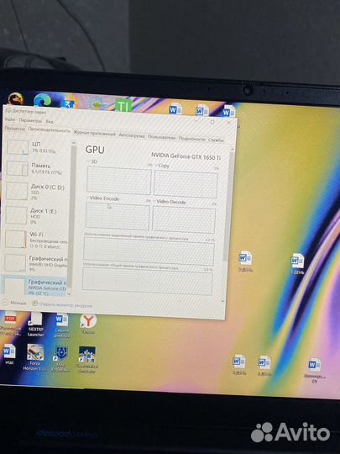Viewport: 340px width, 454px height.
Task: Switch to the Журнал приложений tab
Action: click(x=95, y=134)
